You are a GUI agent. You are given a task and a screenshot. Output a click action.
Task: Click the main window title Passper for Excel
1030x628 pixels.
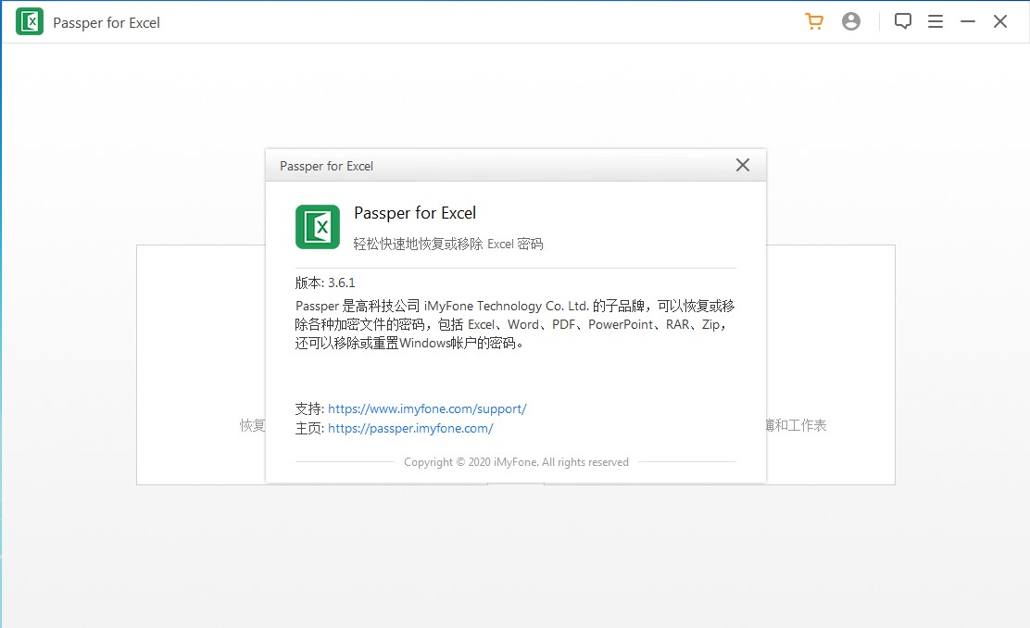[107, 22]
